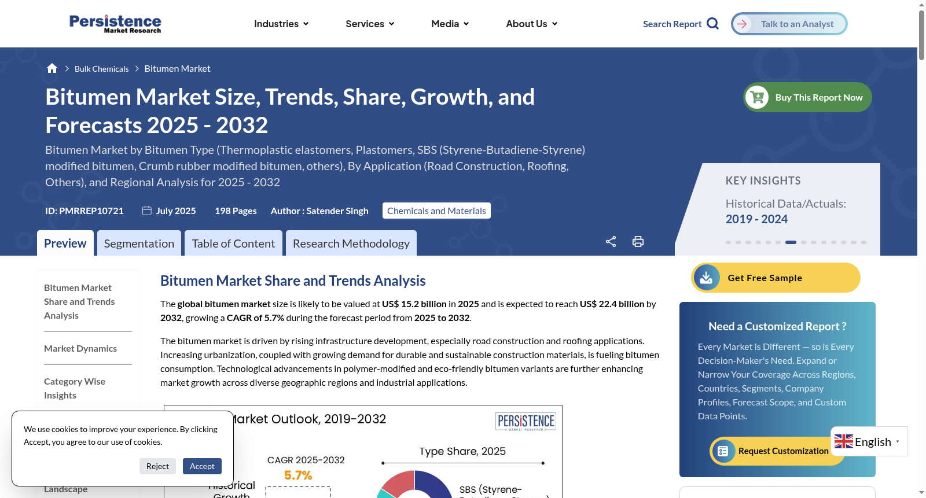Go to Market Dynamics section in sidebar
Image resolution: width=926 pixels, height=498 pixels.
click(80, 348)
